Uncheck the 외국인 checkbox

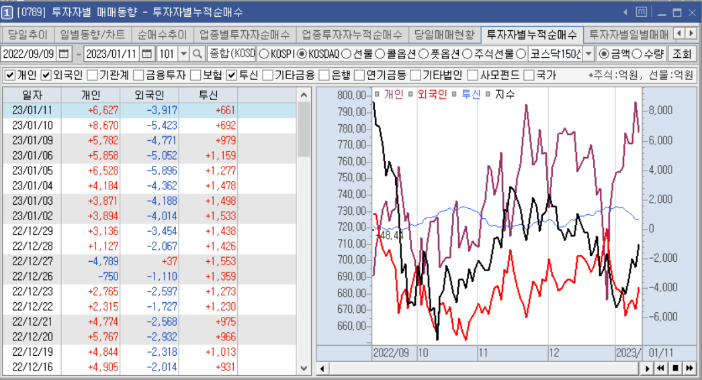tap(46, 75)
